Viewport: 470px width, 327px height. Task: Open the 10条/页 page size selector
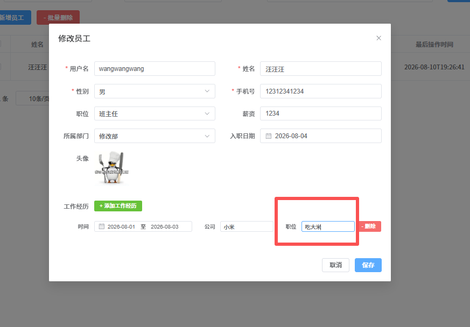[x=33, y=98]
